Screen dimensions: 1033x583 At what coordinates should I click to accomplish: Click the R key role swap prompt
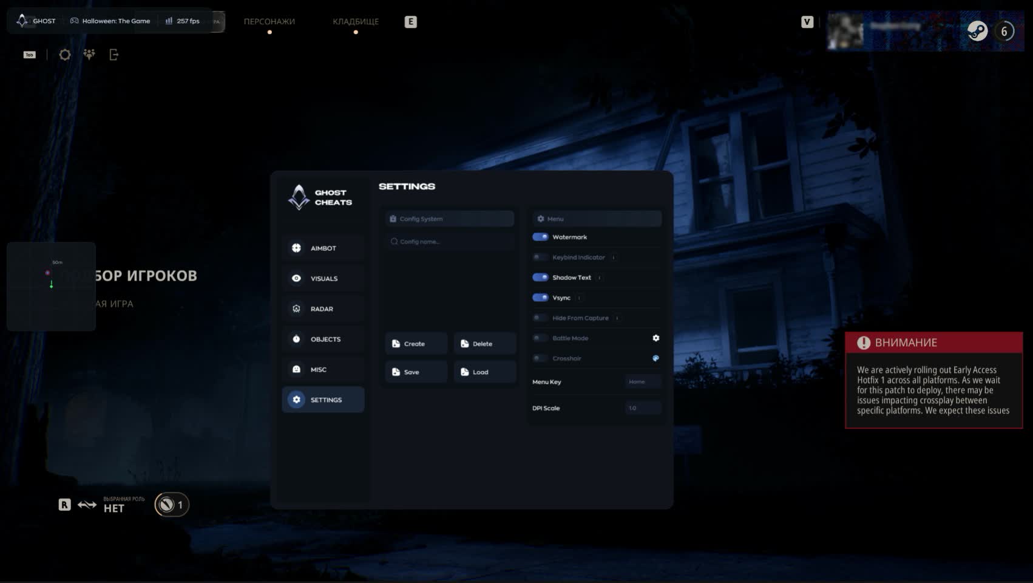(x=64, y=505)
